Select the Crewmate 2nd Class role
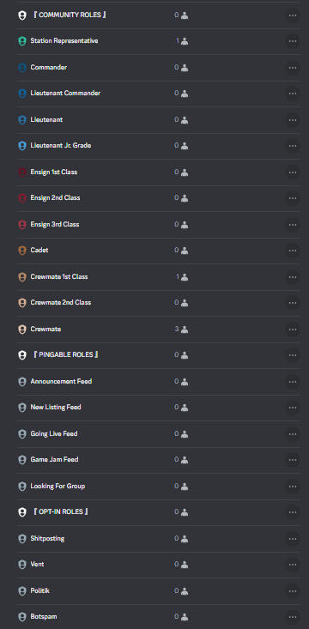The width and height of the screenshot is (309, 629). 159,303
